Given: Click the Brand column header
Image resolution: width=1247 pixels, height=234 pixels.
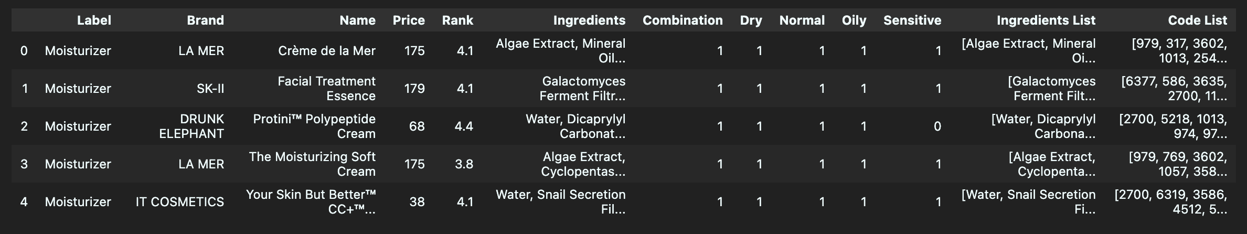Looking at the screenshot, I should click(205, 20).
